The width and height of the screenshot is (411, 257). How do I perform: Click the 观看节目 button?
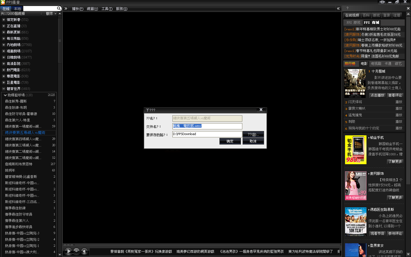[377, 234]
